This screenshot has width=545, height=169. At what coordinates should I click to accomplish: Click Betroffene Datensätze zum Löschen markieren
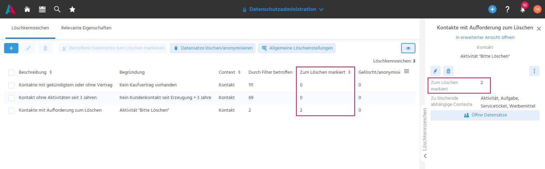(113, 48)
